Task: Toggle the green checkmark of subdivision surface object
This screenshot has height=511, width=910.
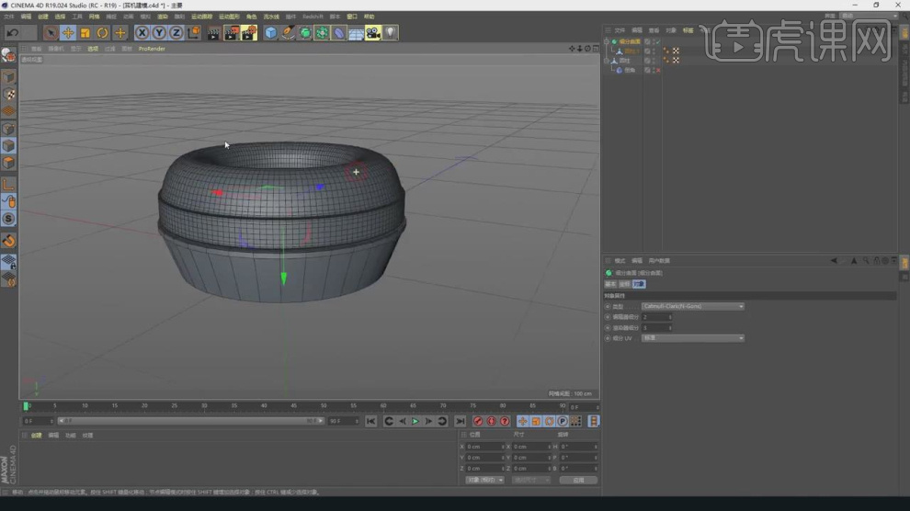Action: click(x=656, y=41)
